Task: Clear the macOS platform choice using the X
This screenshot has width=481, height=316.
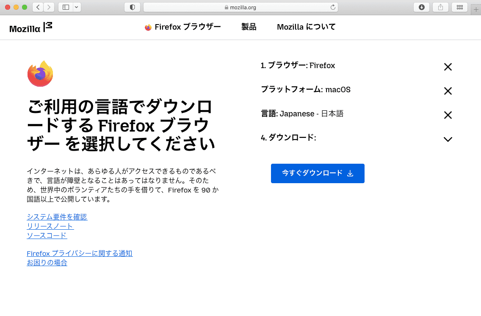Action: point(448,91)
